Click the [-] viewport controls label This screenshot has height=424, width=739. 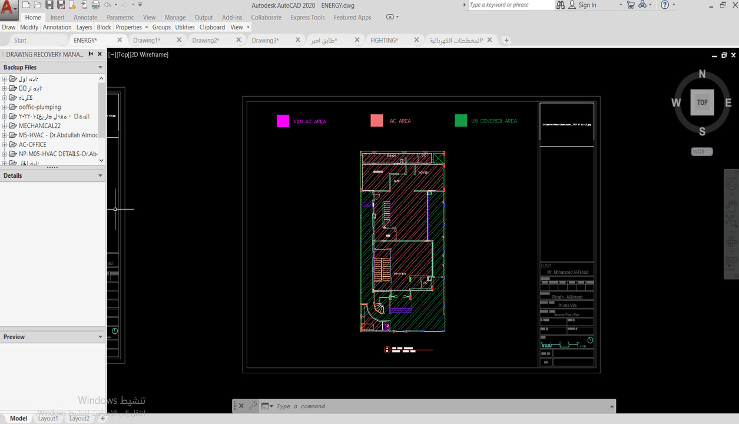click(112, 55)
